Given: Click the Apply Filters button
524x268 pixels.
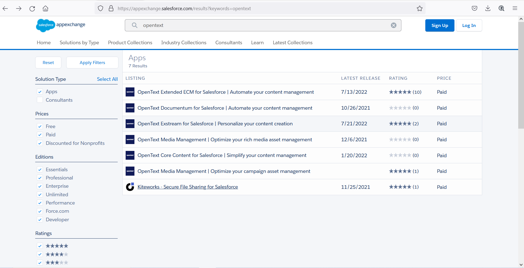Looking at the screenshot, I should [x=92, y=63].
